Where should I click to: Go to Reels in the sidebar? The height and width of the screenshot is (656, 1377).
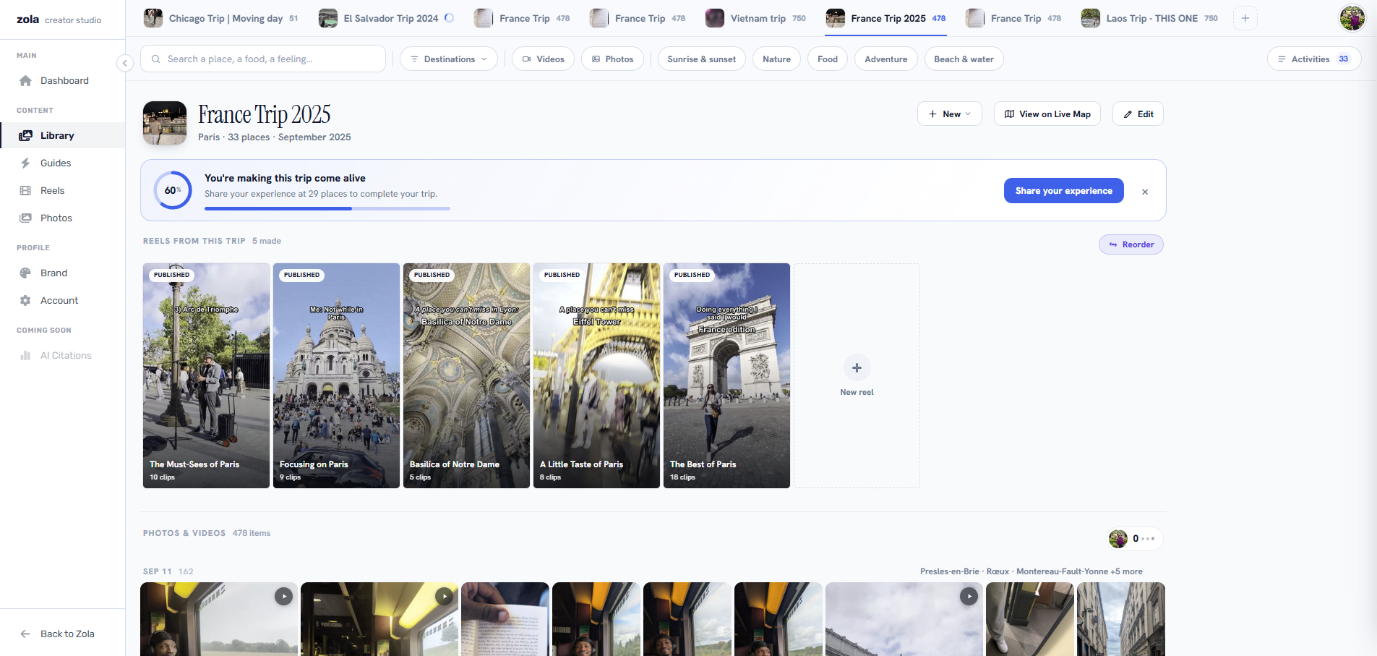point(63,191)
